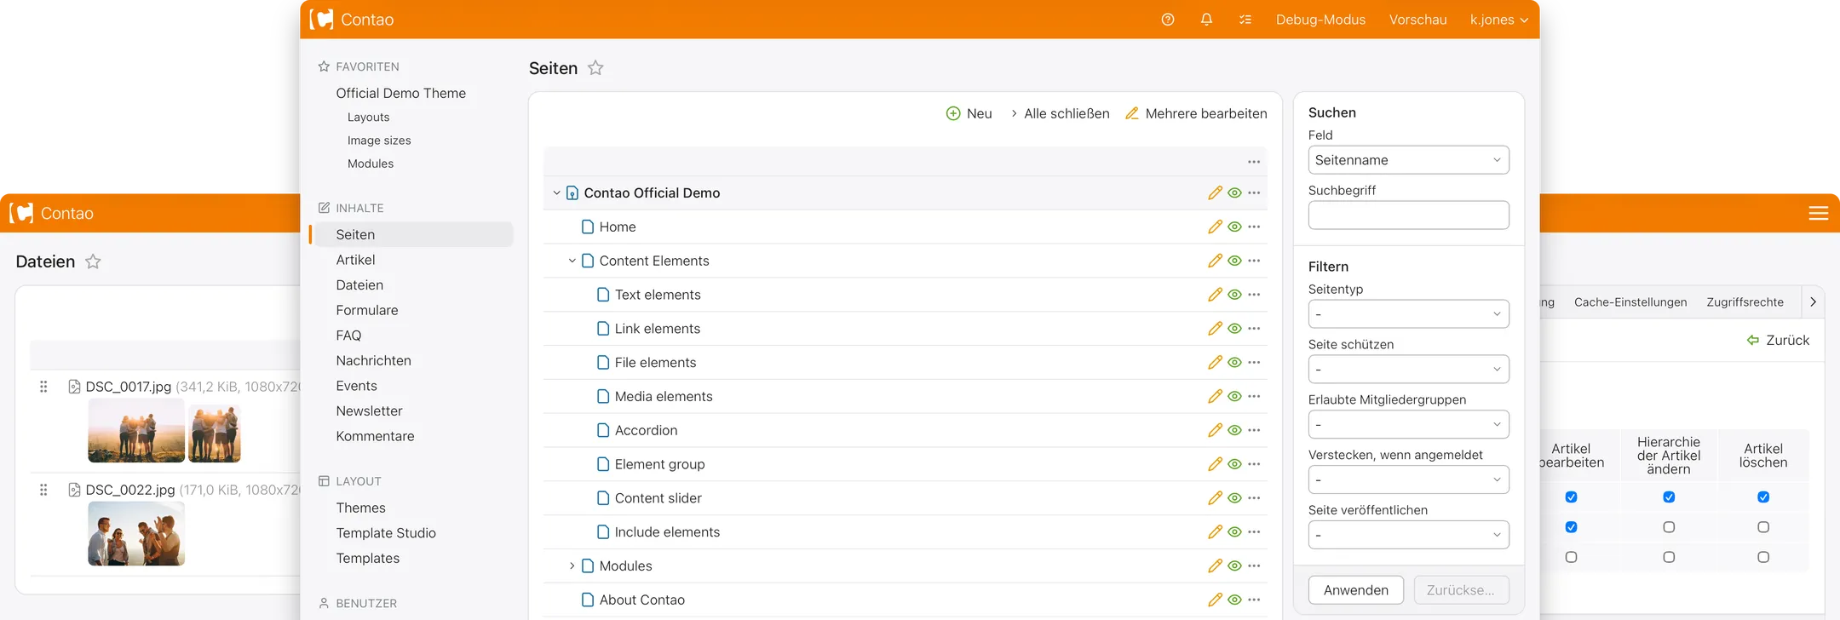Open the DSC_0022.jpg thumbnail image
This screenshot has height=620, width=1840.
(136, 534)
